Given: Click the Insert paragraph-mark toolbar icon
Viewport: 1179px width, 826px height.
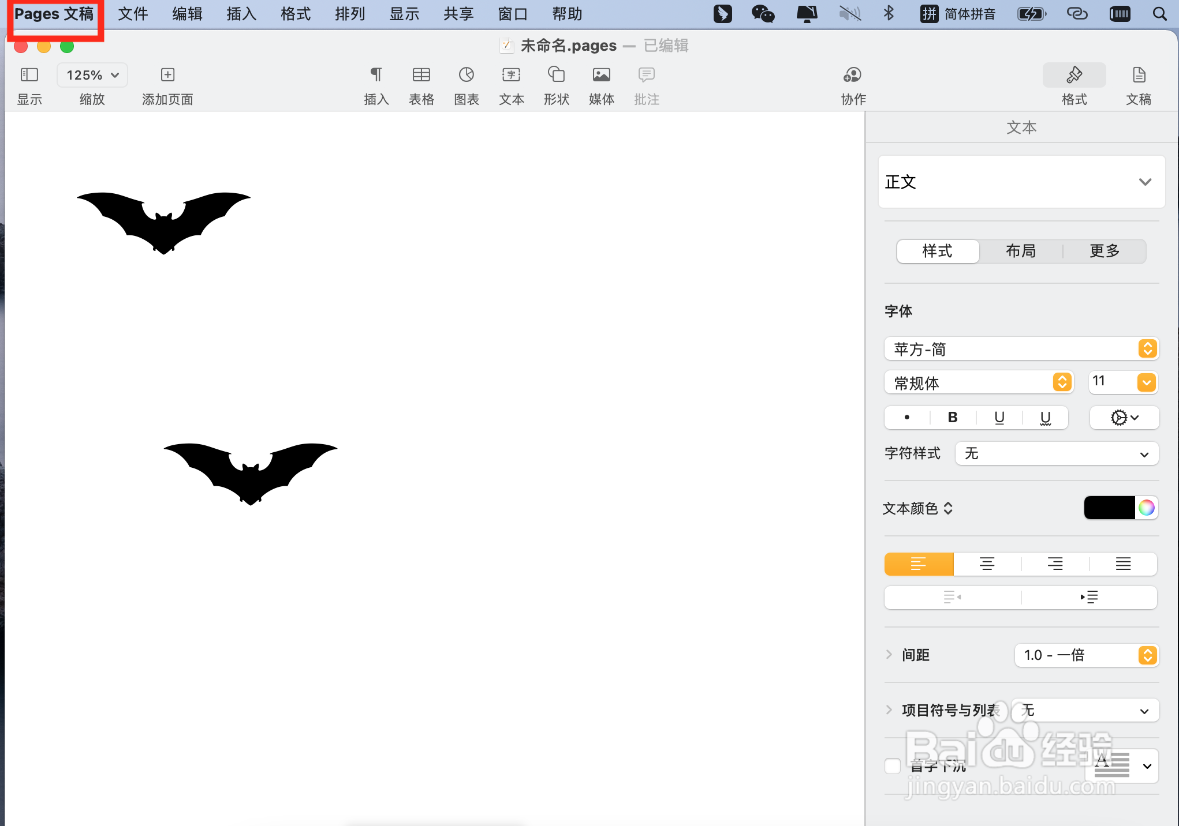Looking at the screenshot, I should 376,75.
